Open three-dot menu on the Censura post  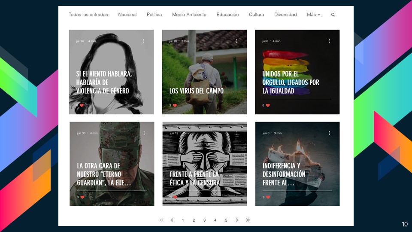point(237,133)
